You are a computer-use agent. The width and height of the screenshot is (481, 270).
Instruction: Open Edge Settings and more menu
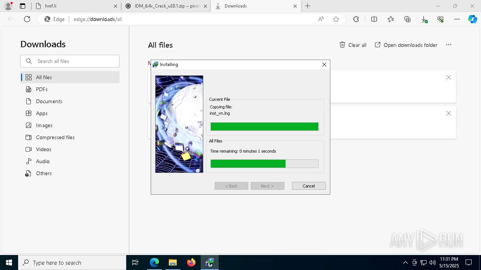[x=457, y=19]
